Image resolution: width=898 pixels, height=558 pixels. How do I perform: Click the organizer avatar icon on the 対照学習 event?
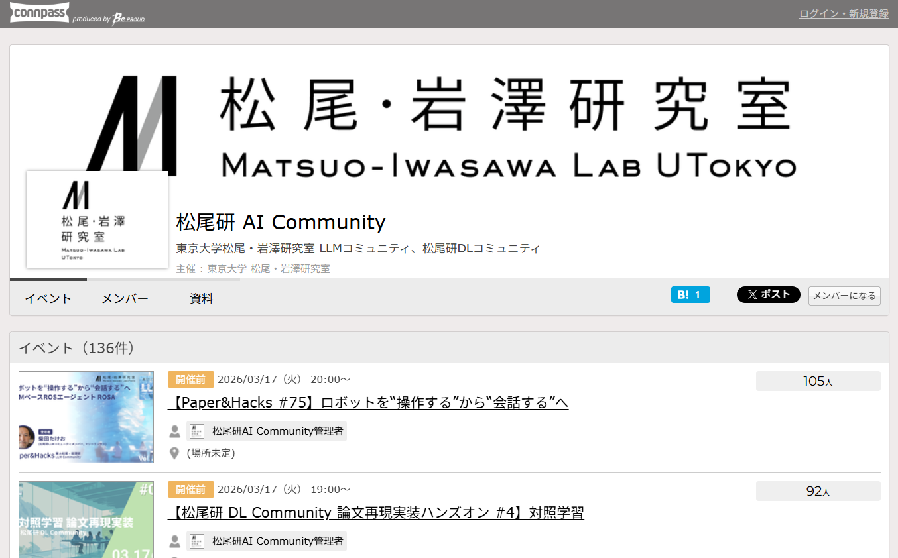(196, 541)
